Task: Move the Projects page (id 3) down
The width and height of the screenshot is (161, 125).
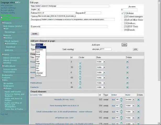Action: point(80,63)
